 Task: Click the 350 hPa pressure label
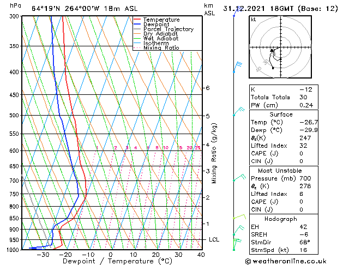(15, 46)
